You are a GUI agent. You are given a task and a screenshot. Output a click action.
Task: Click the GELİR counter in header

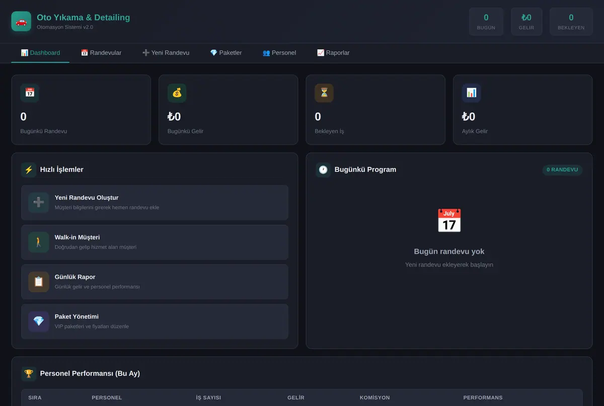526,22
